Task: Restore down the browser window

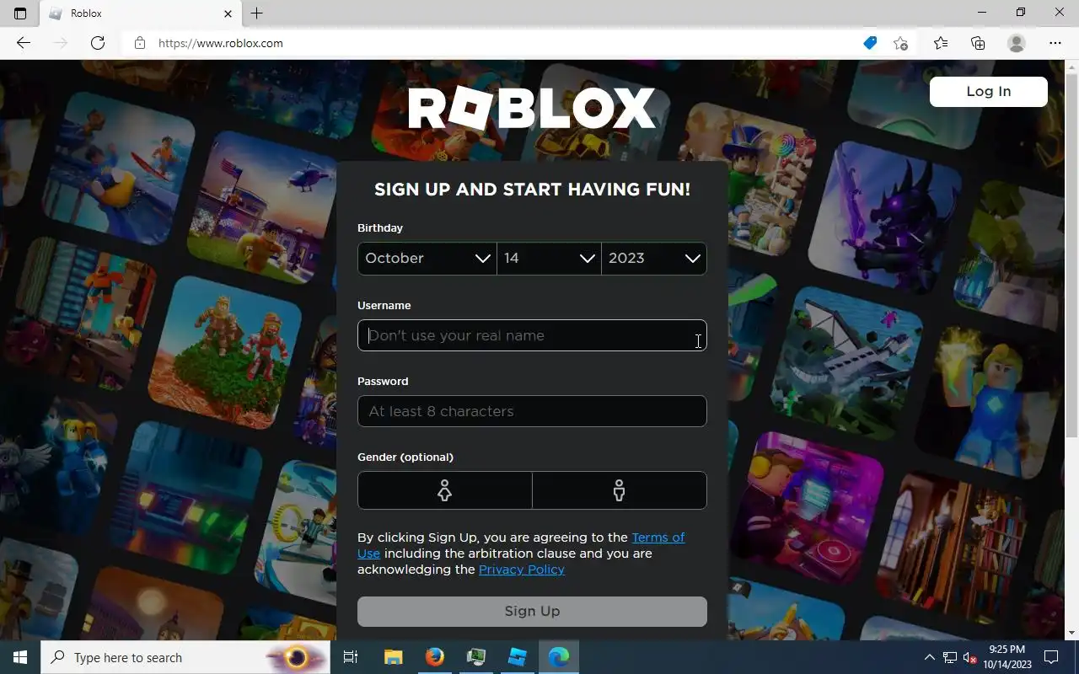Action: tap(1021, 13)
